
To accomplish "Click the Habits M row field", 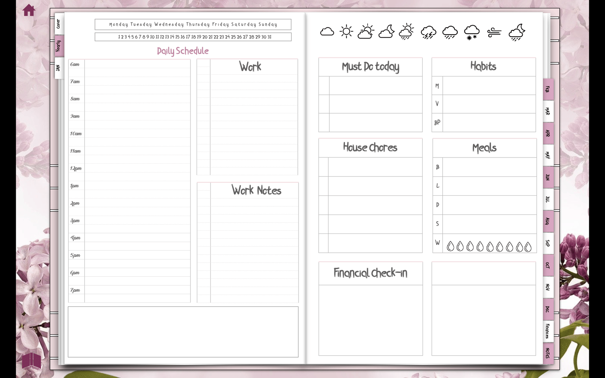I will click(x=489, y=85).
